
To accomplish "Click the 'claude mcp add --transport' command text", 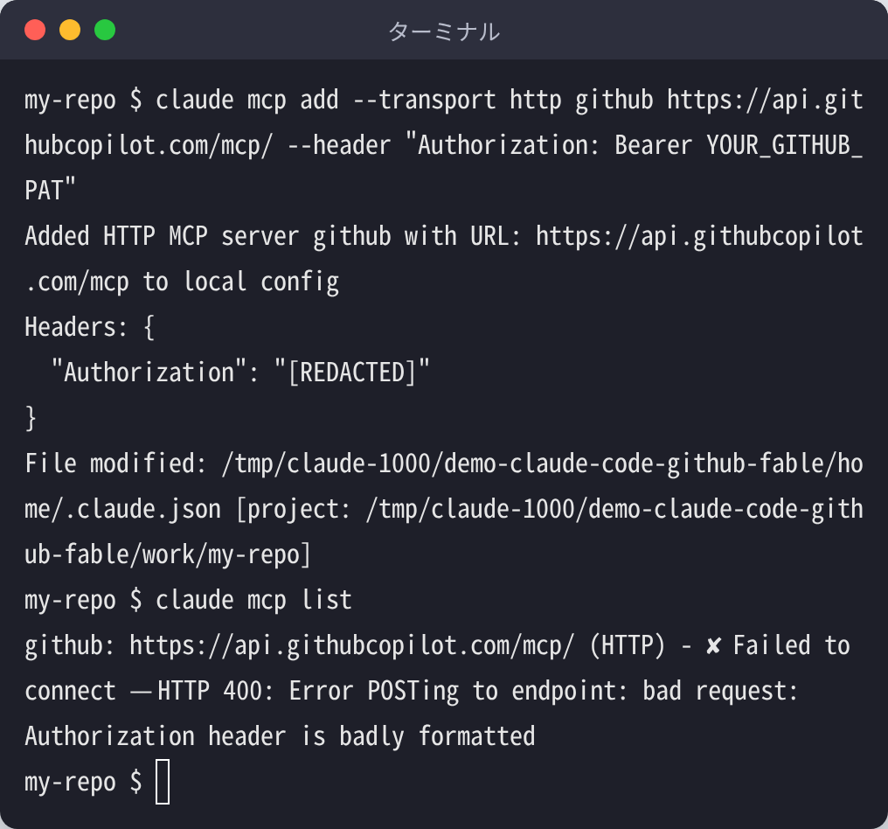I will [326, 101].
